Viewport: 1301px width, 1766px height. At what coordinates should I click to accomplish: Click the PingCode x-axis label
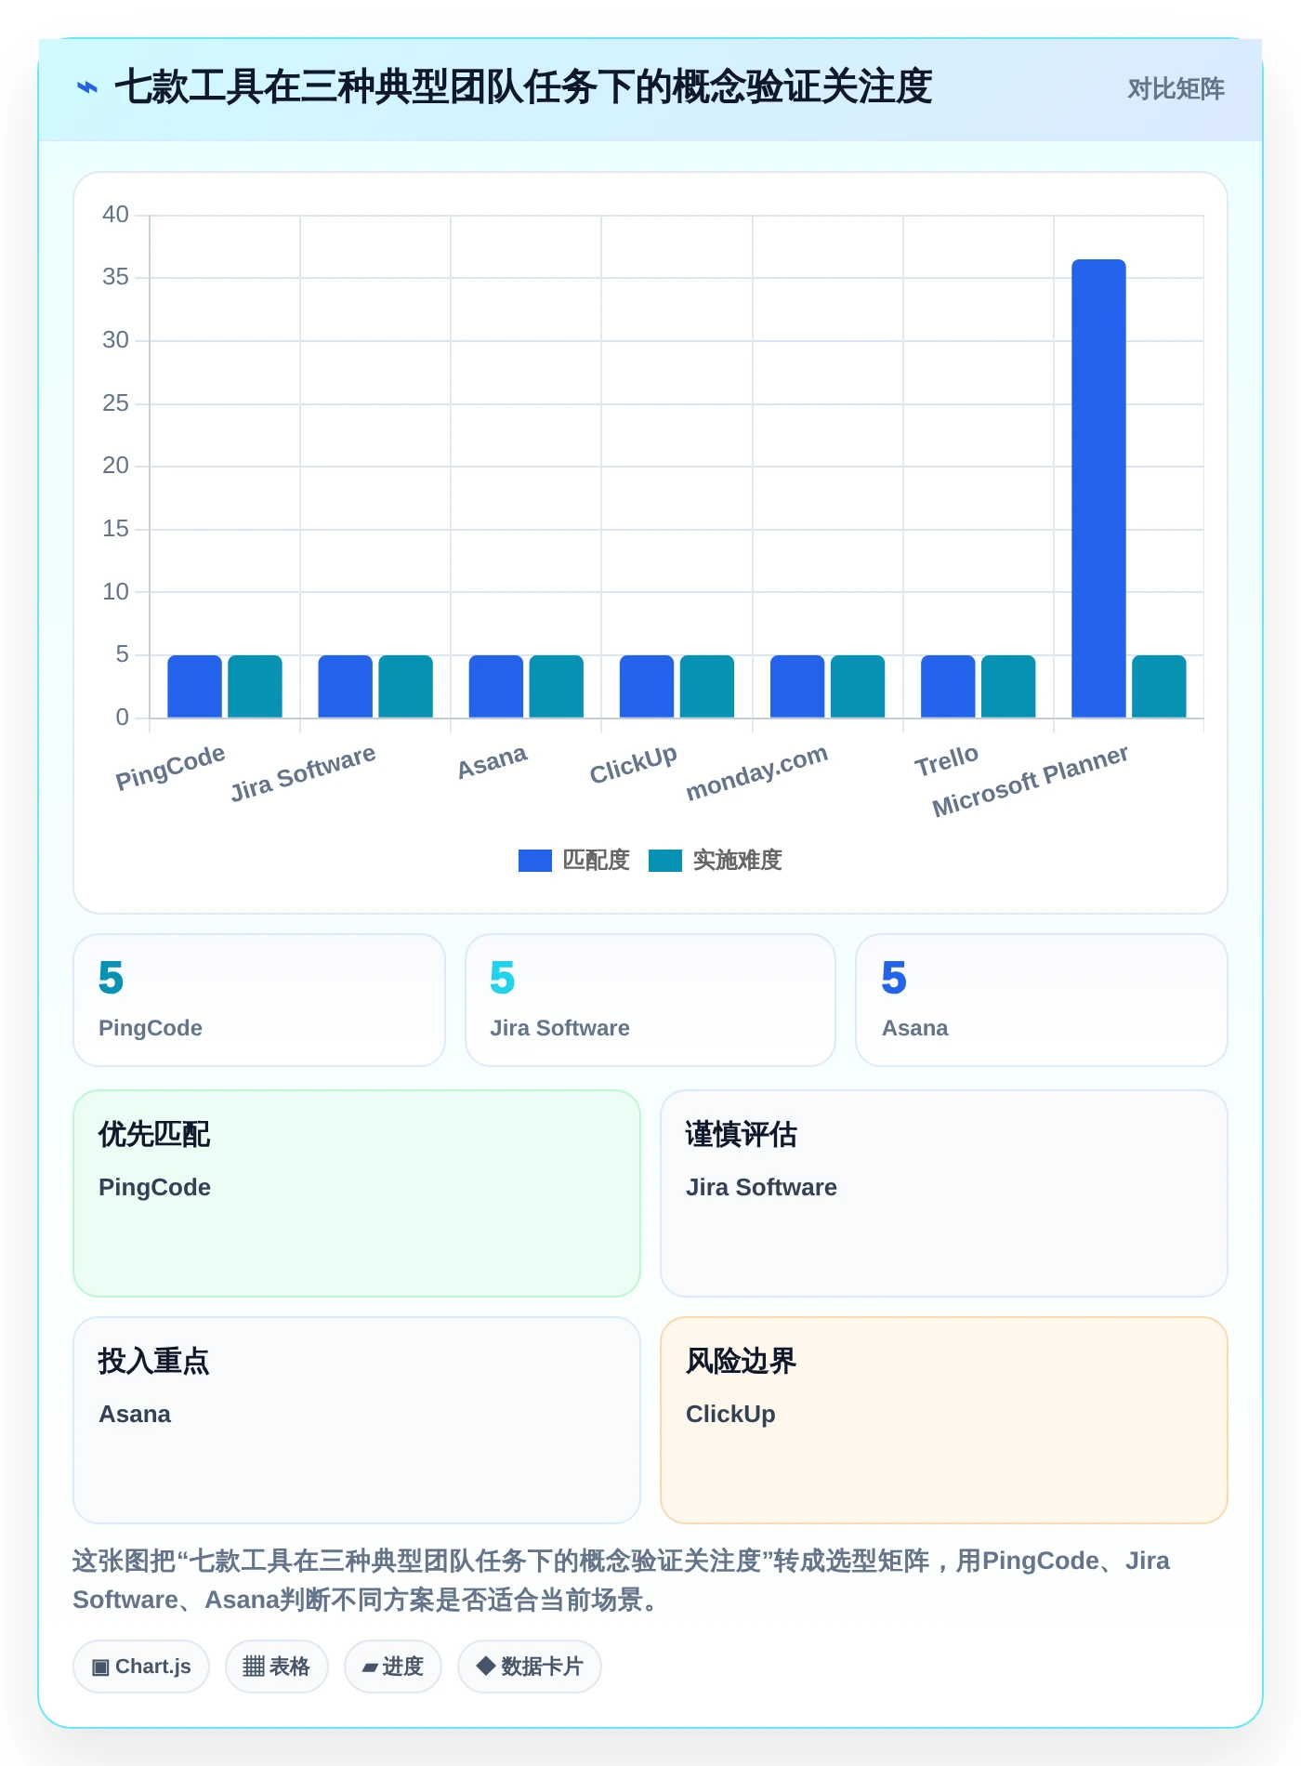pyautogui.click(x=170, y=767)
